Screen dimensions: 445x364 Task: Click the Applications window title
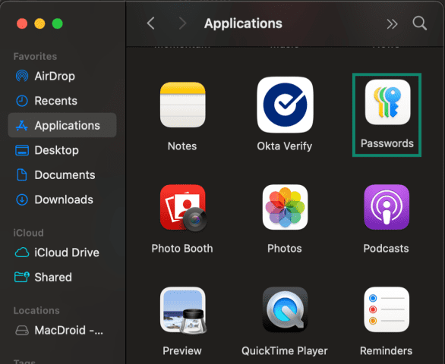pos(243,24)
